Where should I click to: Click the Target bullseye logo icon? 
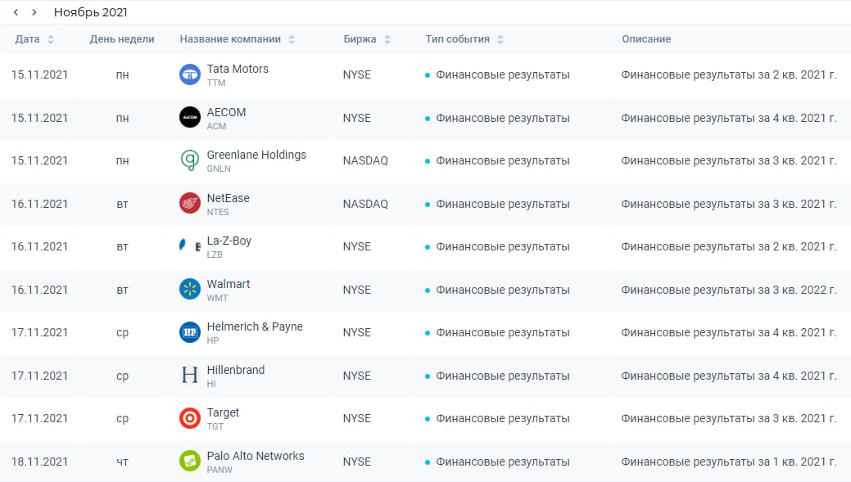coord(190,418)
